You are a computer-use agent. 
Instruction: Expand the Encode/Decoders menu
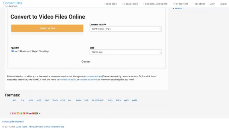coord(155,4)
